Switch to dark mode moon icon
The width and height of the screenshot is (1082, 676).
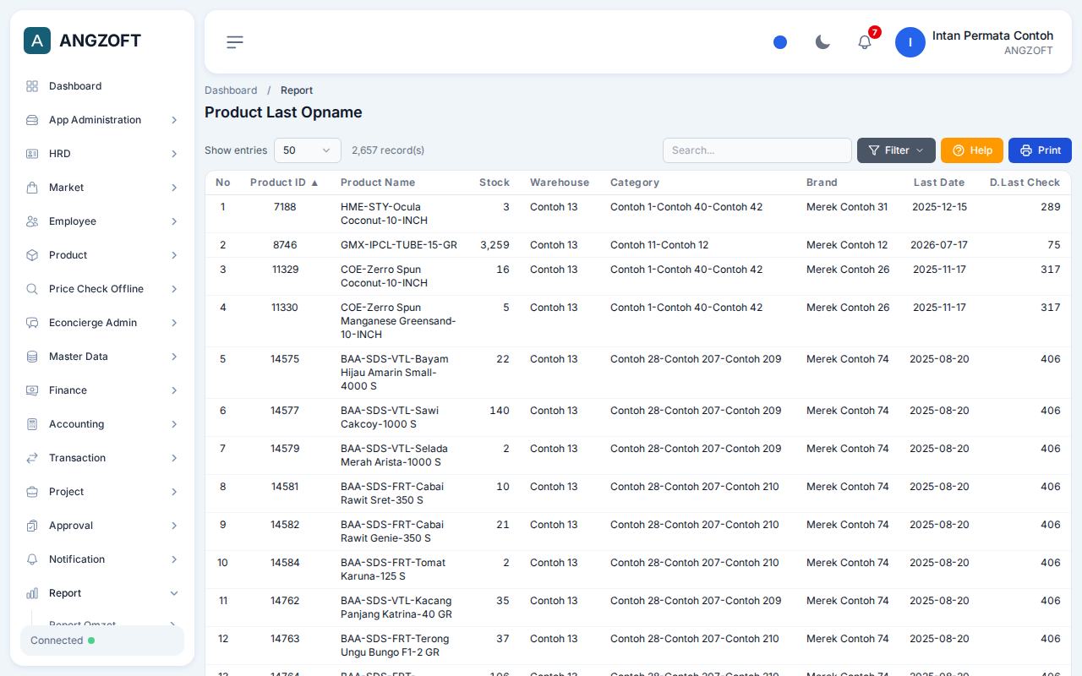[x=822, y=42]
